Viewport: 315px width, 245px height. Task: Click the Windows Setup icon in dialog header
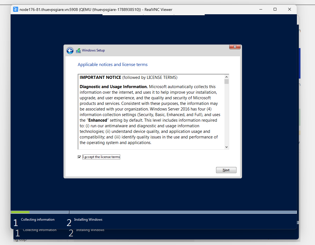click(x=78, y=51)
